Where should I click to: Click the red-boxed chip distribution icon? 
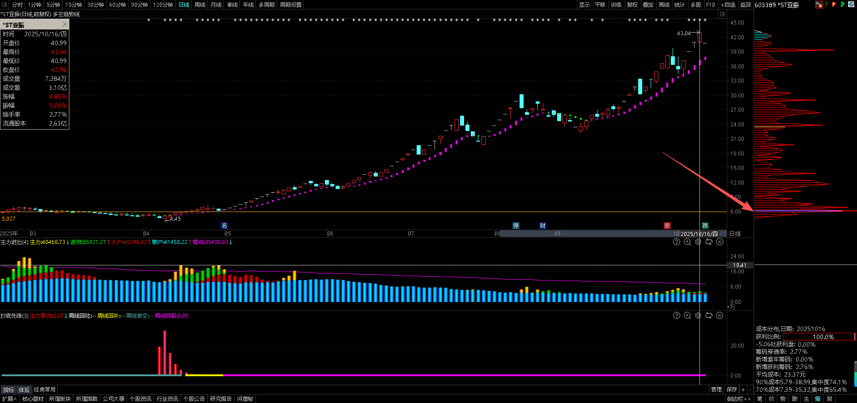819,4
